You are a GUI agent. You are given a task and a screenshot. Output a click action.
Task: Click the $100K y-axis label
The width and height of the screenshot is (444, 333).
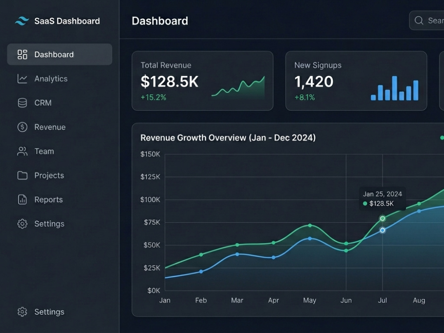point(151,200)
